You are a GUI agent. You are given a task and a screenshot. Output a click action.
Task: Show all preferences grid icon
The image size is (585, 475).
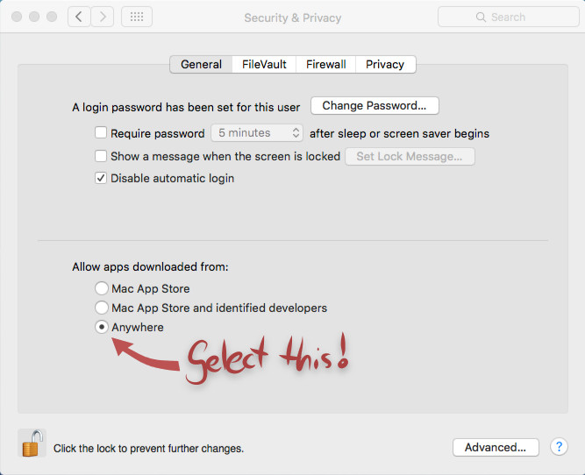tap(137, 17)
